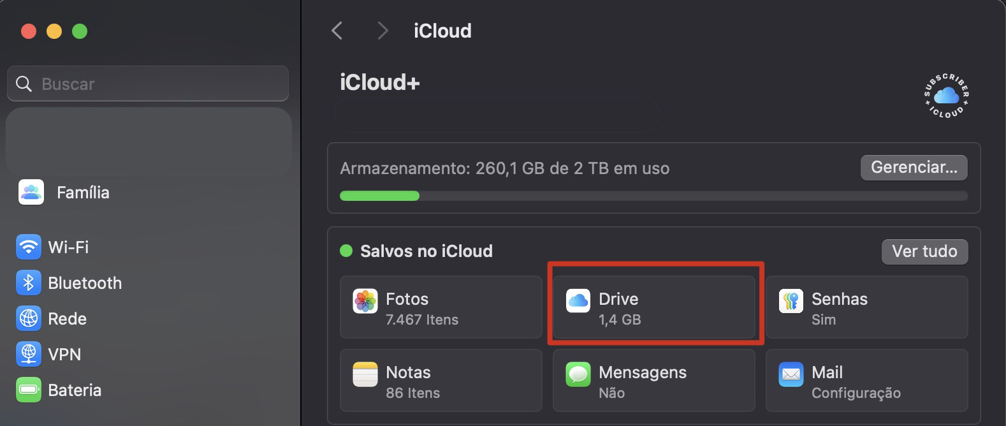Navigate back with the left chevron
The image size is (1006, 426).
pyautogui.click(x=337, y=30)
